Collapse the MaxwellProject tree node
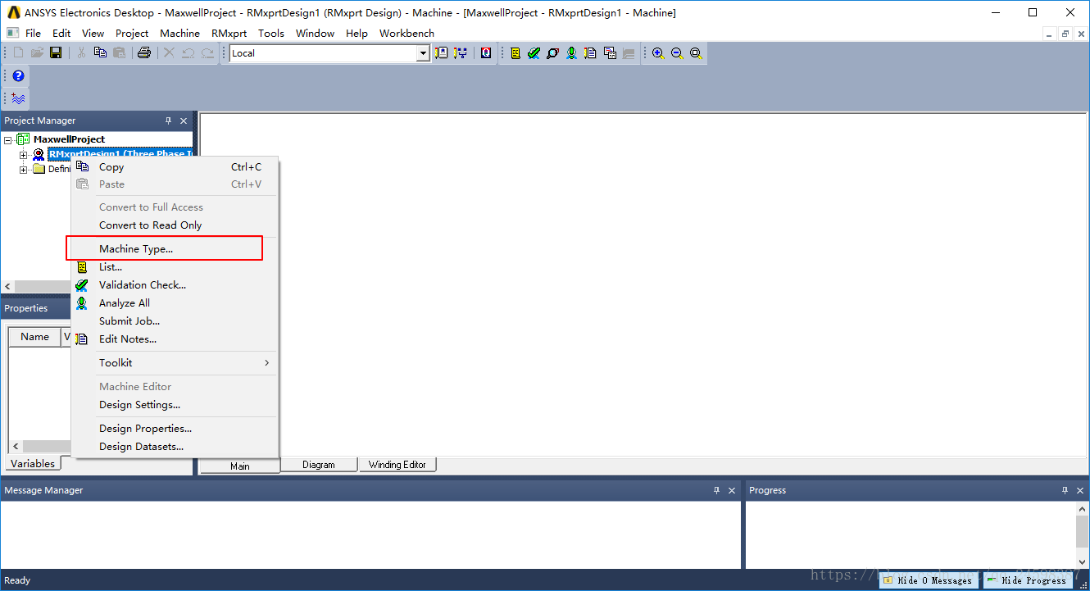Image resolution: width=1090 pixels, height=591 pixels. pos(8,140)
